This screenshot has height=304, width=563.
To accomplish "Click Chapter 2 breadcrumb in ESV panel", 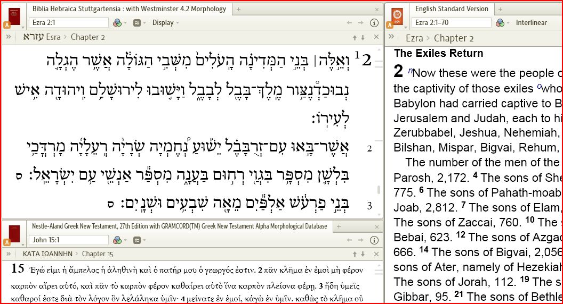I will [454, 38].
